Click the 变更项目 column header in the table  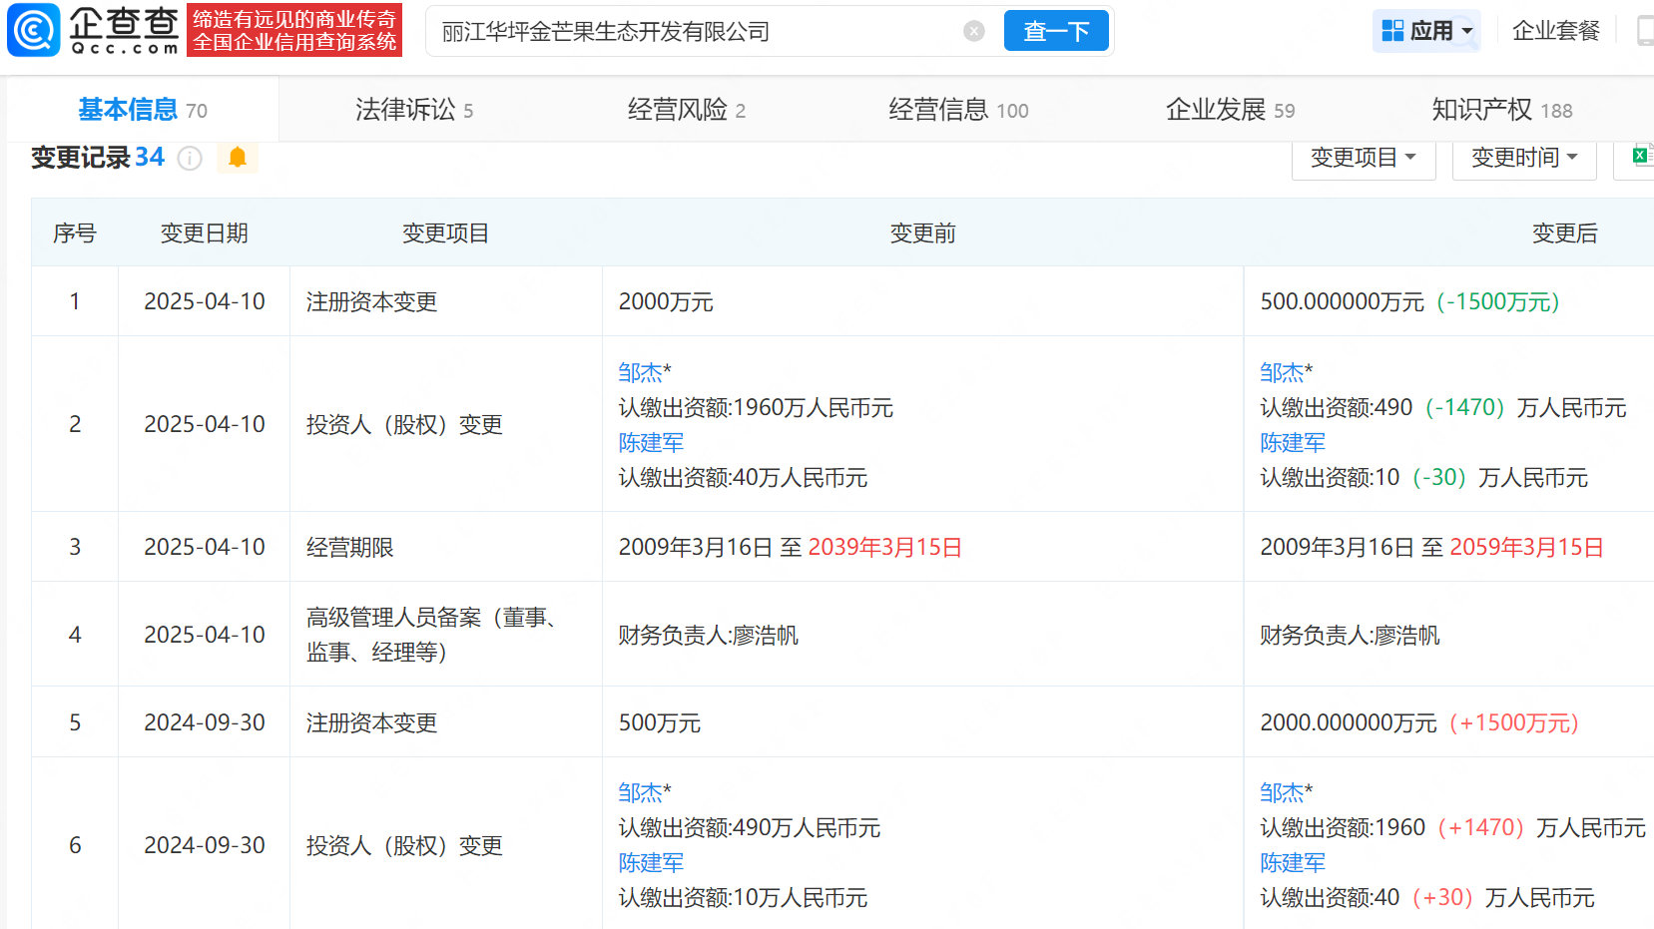click(446, 233)
